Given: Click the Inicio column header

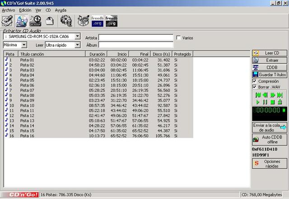Looking at the screenshot, I should 118,54.
